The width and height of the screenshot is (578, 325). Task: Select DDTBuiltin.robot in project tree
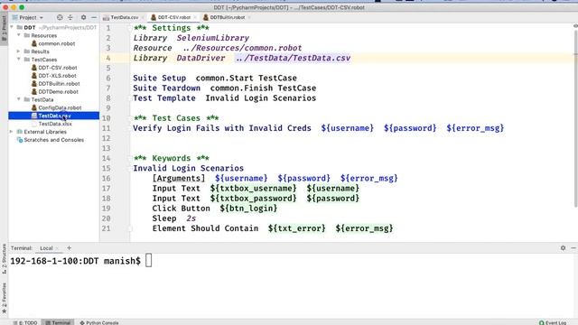pyautogui.click(x=59, y=84)
